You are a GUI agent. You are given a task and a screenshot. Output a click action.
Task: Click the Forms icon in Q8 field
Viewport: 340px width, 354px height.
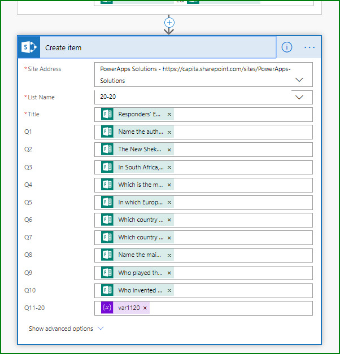pos(107,255)
